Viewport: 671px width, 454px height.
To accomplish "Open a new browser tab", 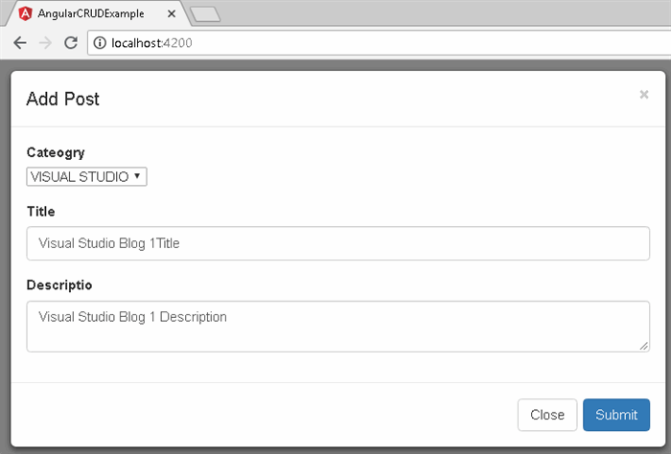I will (205, 14).
